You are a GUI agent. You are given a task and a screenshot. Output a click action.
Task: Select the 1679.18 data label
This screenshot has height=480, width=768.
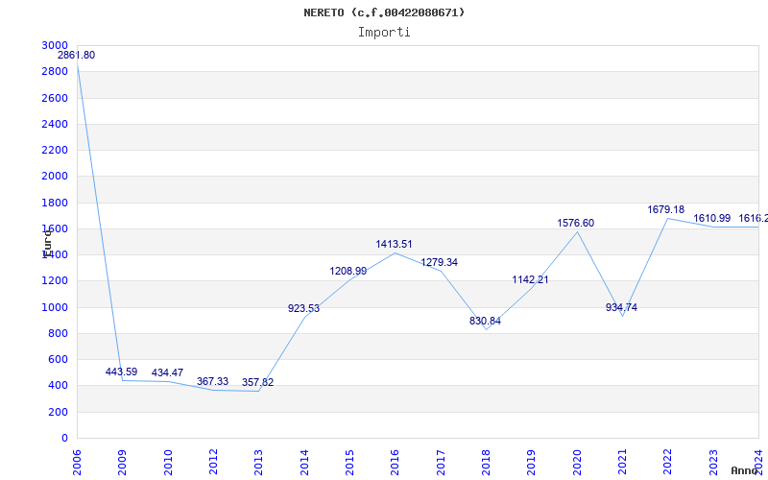[x=666, y=210]
